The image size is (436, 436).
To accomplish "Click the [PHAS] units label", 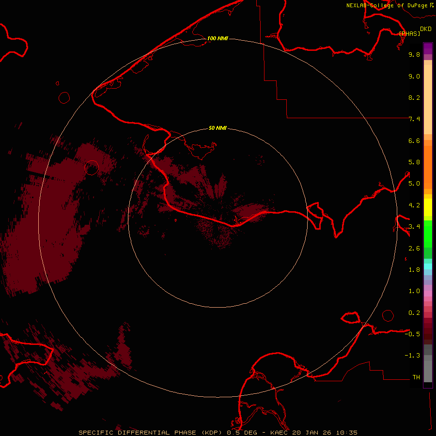I will [x=409, y=33].
